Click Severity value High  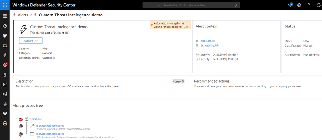46,49
